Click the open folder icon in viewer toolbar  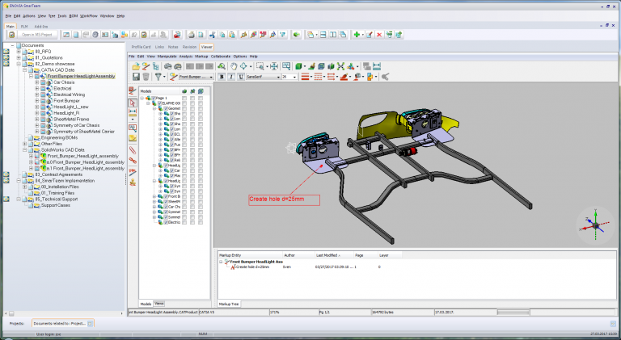pyautogui.click(x=134, y=66)
